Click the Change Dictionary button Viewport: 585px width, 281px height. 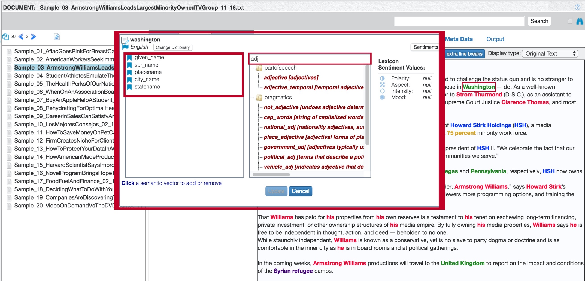coord(172,47)
